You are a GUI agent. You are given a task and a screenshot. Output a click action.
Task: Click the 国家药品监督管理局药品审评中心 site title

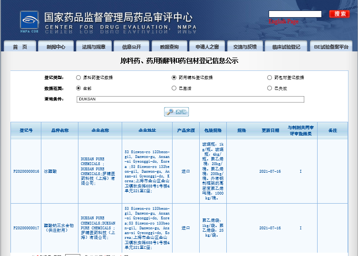tap(118, 18)
